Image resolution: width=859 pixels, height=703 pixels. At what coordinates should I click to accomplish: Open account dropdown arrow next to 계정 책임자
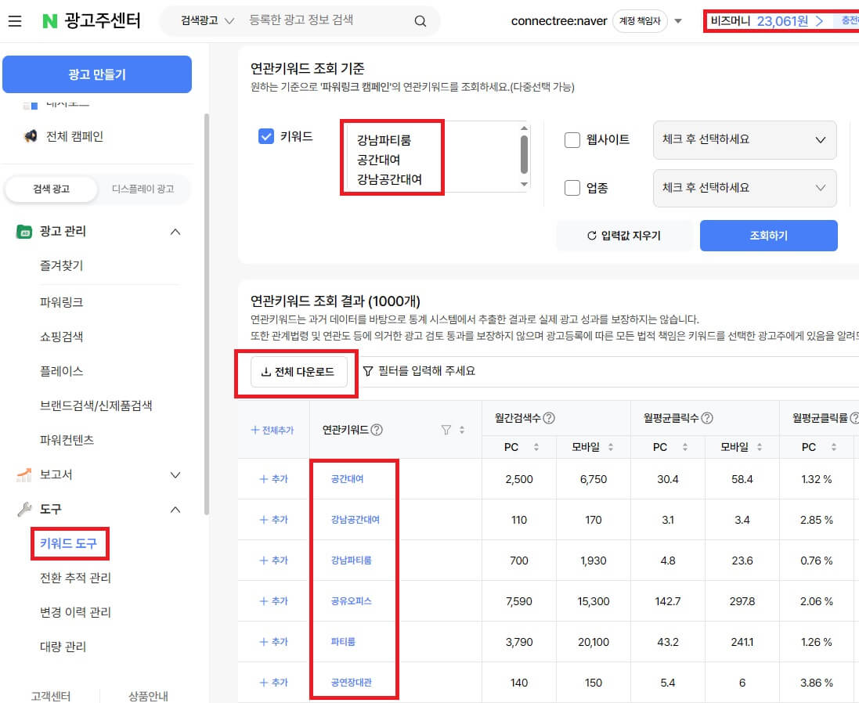[678, 21]
